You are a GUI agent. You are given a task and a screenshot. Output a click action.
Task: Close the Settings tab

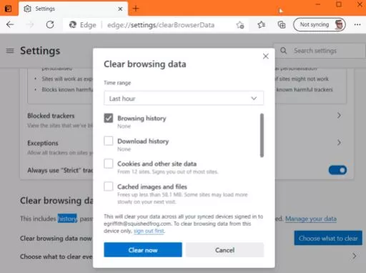[120, 9]
